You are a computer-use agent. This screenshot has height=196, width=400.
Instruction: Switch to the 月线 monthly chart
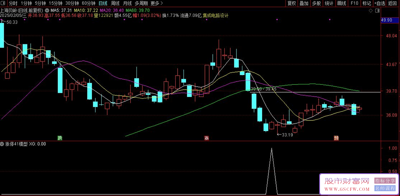[127, 3]
